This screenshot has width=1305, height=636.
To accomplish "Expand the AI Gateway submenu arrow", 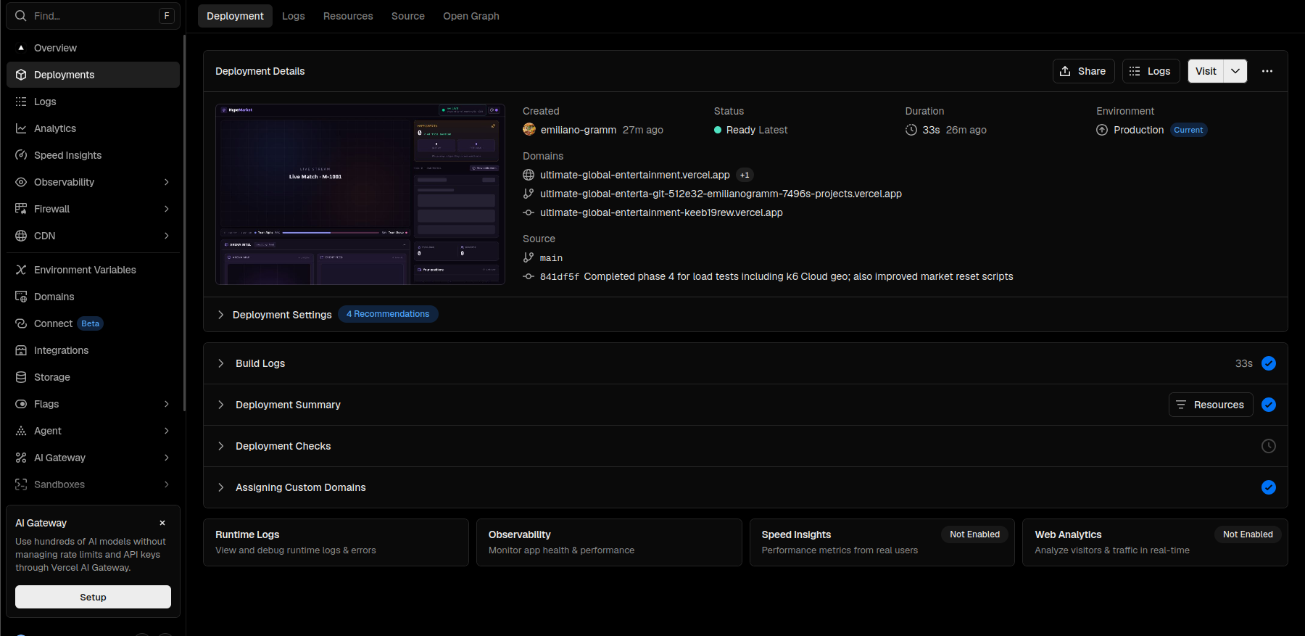I will pyautogui.click(x=167, y=458).
